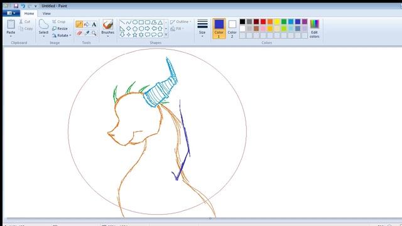This screenshot has width=402, height=226.
Task: Select the Fill with color bucket tool
Action: pos(87,24)
